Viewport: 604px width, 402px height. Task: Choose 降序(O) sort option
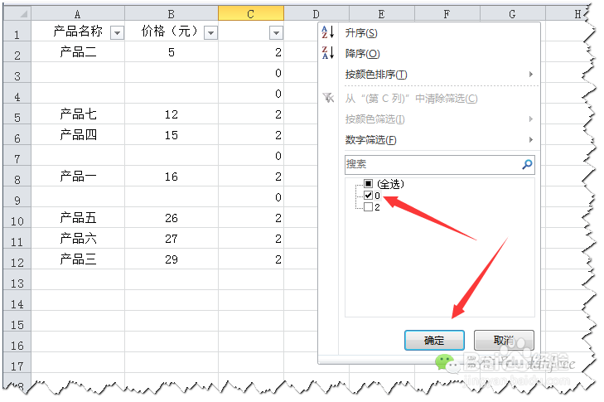[362, 53]
